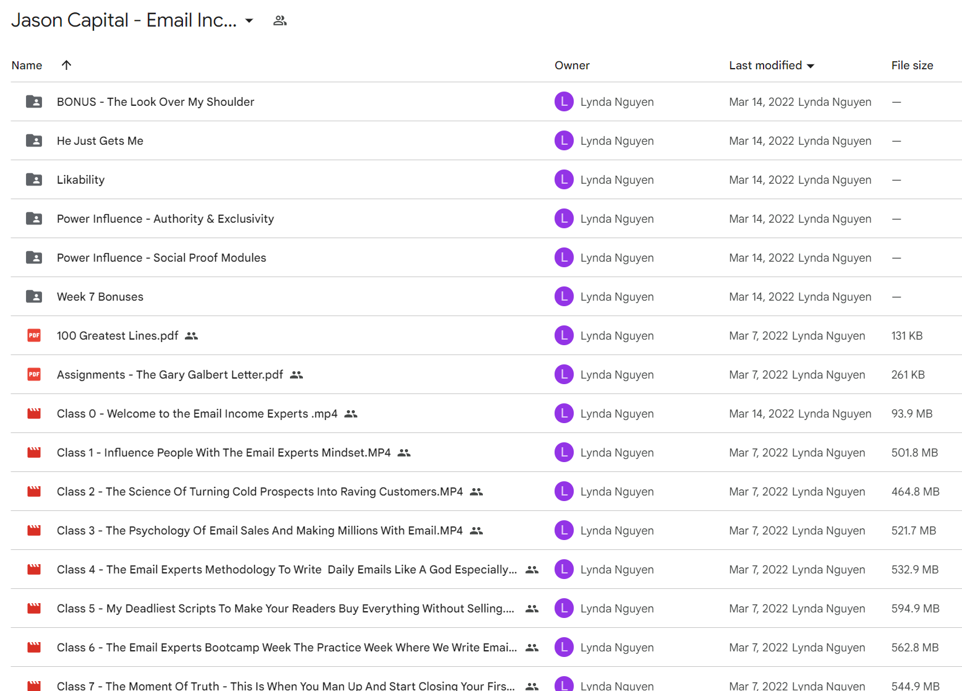This screenshot has width=962, height=691.
Task: Click the shared icon next to 100 Greatest Lines.pdf
Action: tap(192, 336)
